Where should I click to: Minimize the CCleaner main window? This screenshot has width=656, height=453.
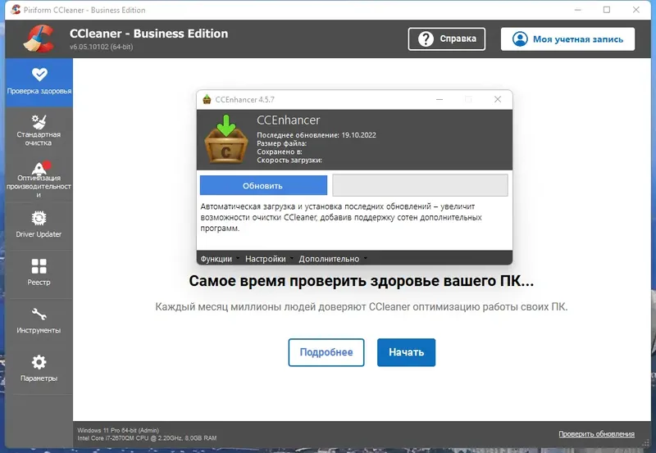coord(578,10)
